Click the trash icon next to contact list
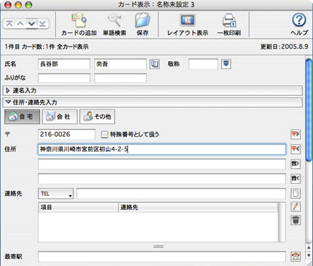 click(x=295, y=220)
